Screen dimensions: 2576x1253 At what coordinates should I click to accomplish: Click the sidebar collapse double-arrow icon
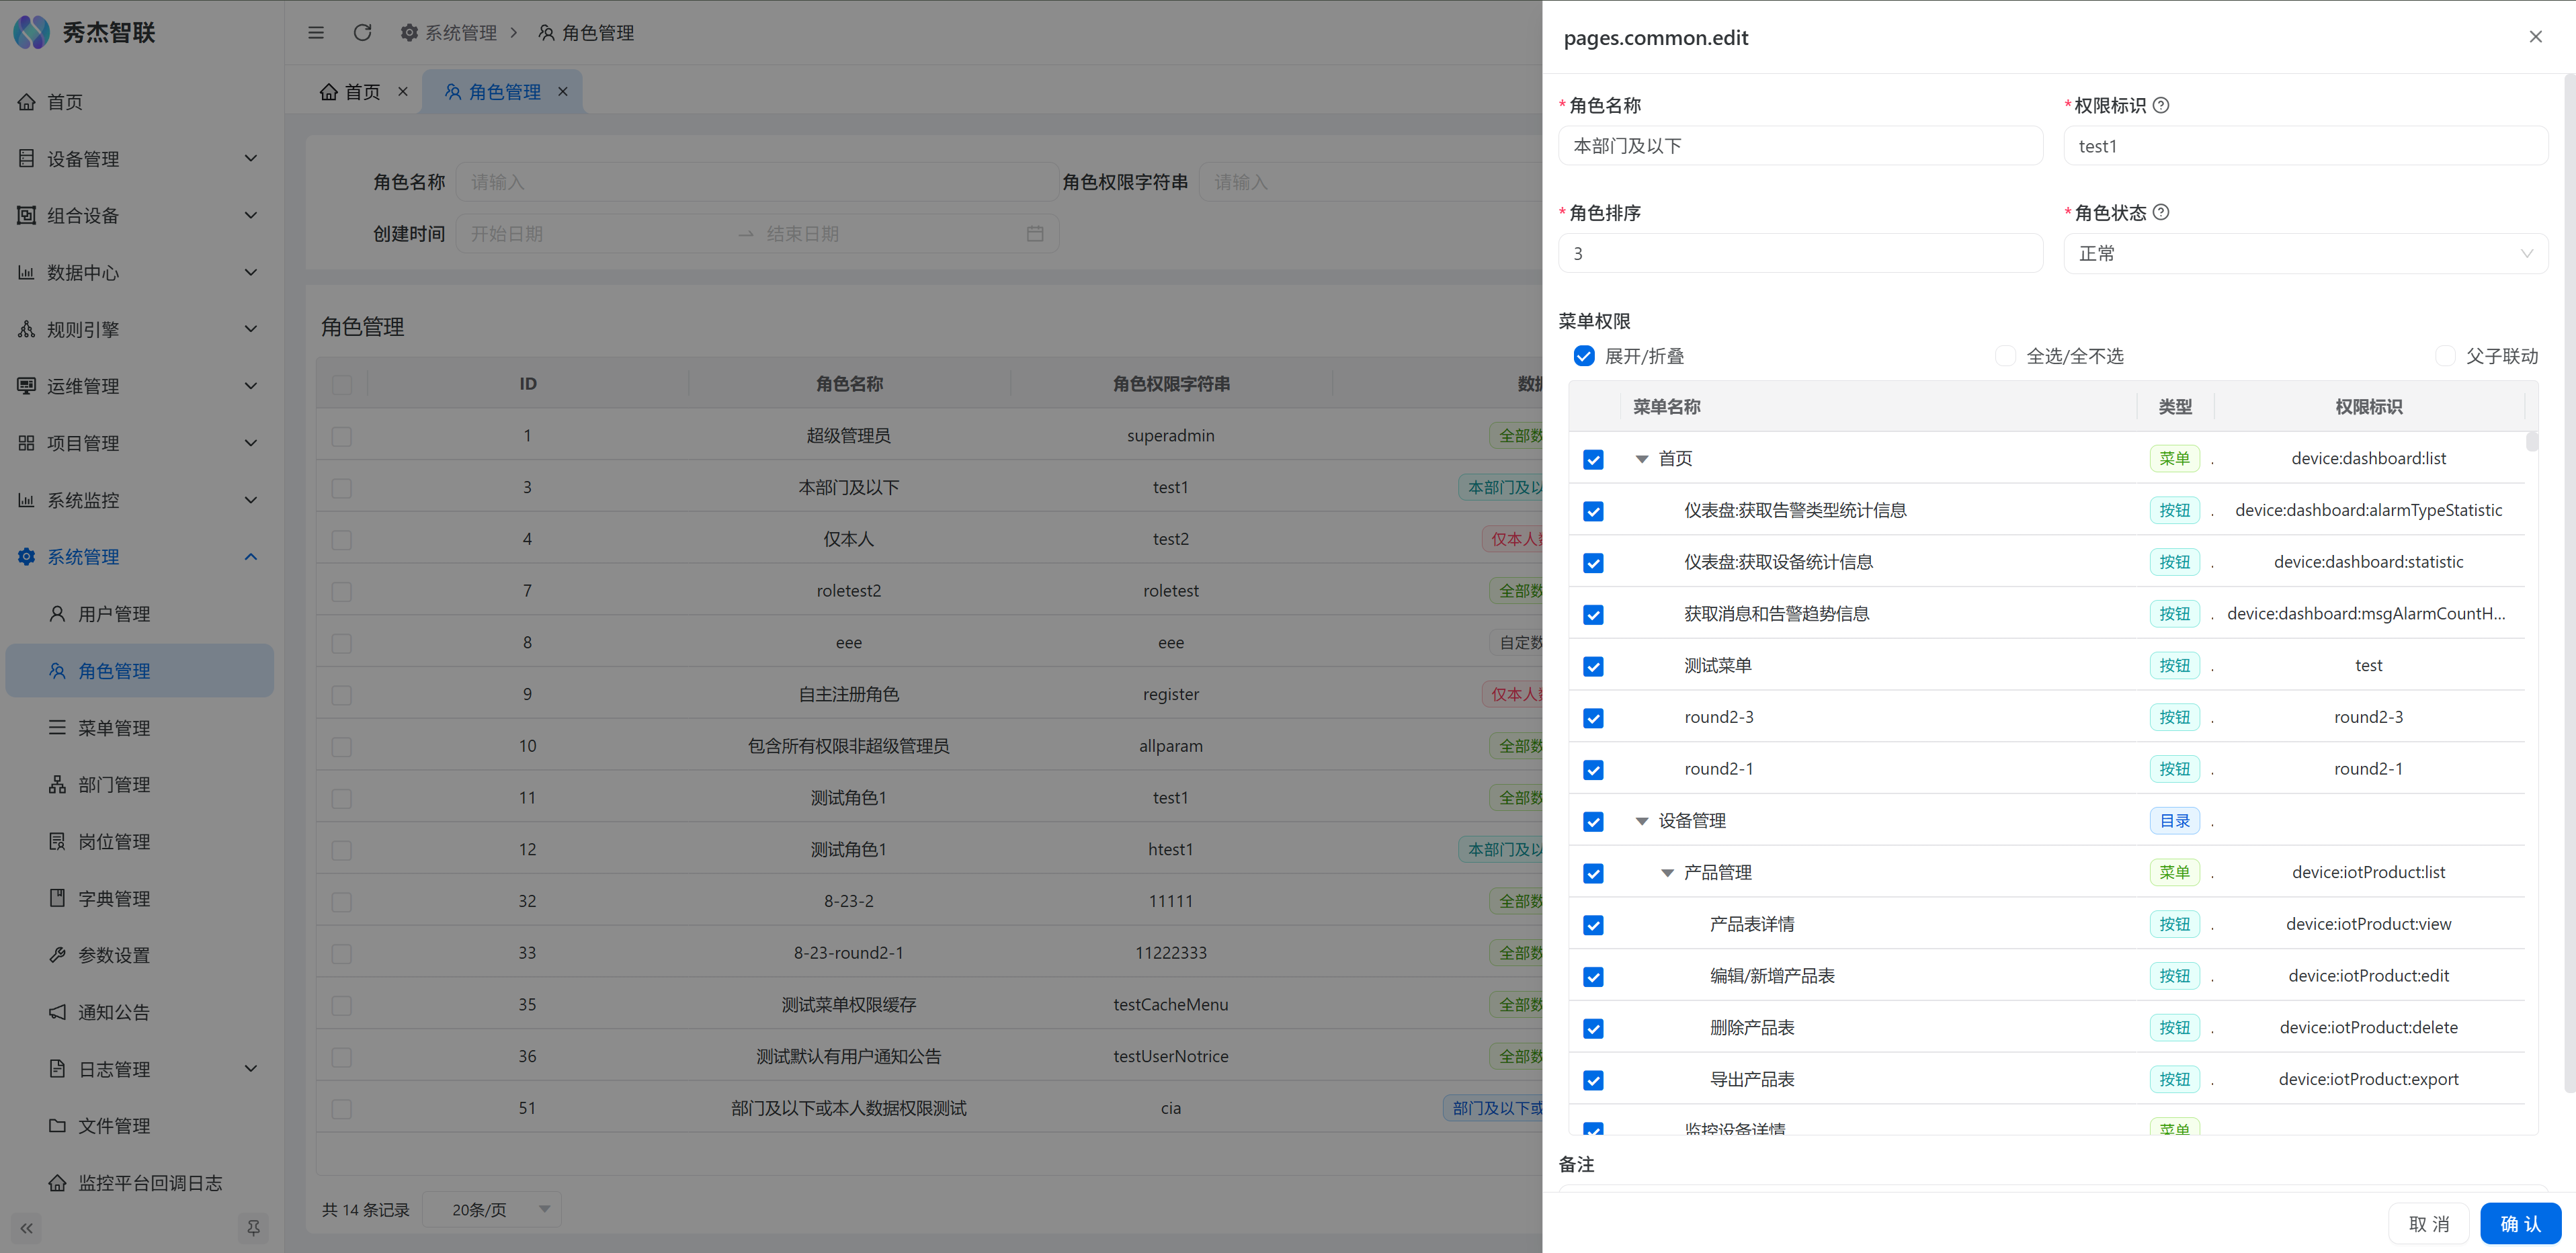click(x=27, y=1228)
